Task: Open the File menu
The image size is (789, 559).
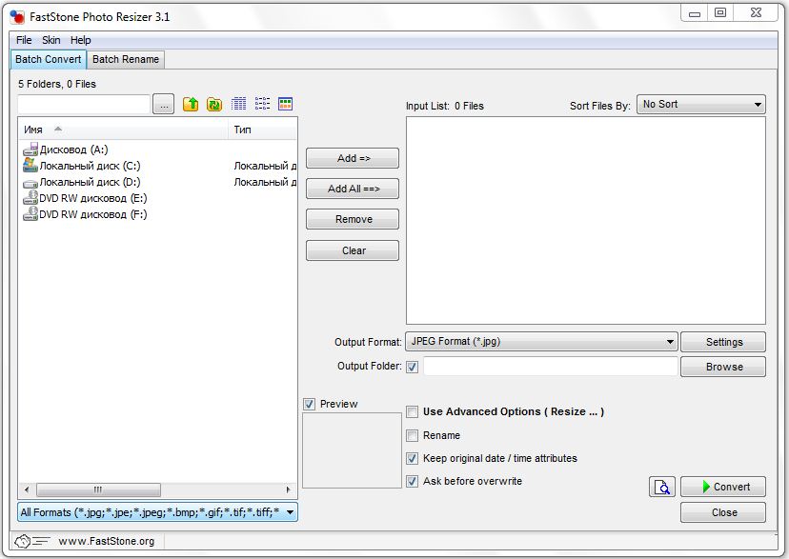Action: (x=24, y=40)
